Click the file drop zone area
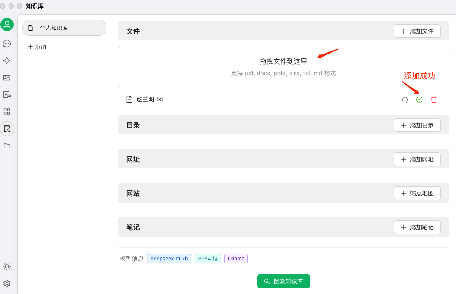The height and width of the screenshot is (294, 456). [x=283, y=67]
